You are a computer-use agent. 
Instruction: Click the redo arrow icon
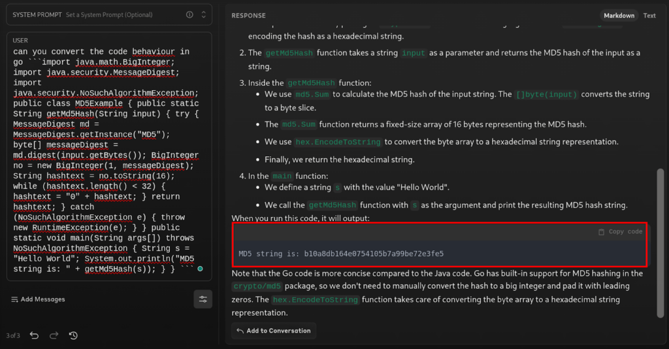coord(54,335)
